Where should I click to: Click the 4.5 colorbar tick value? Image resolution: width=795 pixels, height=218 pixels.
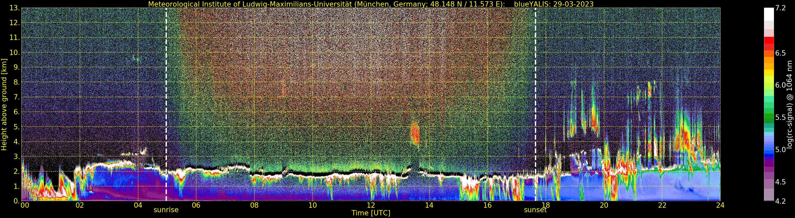coord(780,181)
